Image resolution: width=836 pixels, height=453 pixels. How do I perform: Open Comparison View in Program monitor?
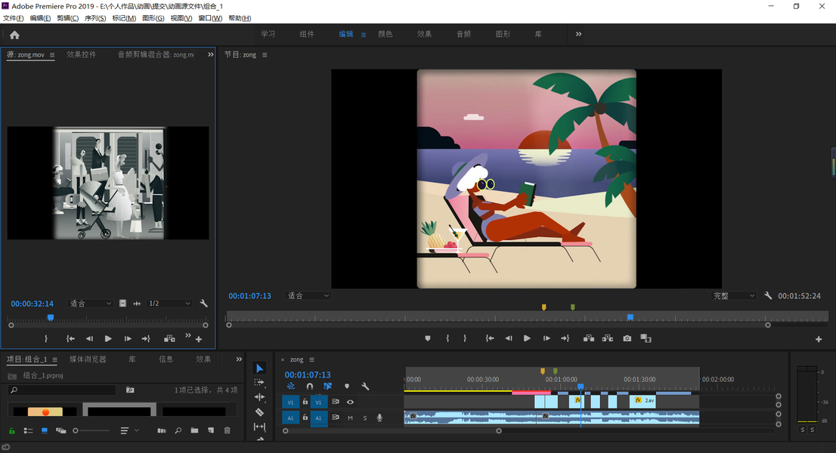coord(646,338)
